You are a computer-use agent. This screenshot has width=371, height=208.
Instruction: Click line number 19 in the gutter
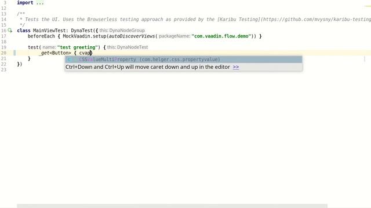click(3, 47)
